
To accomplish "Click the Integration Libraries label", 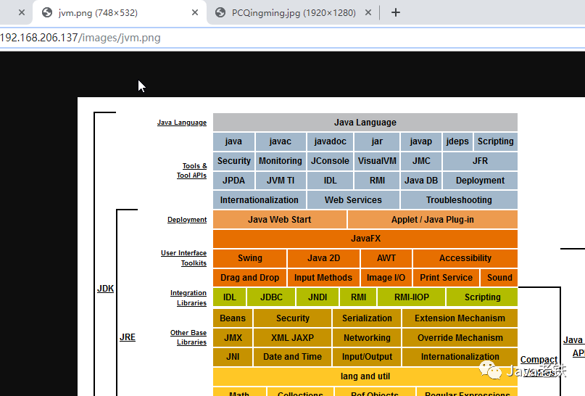I will [x=188, y=298].
